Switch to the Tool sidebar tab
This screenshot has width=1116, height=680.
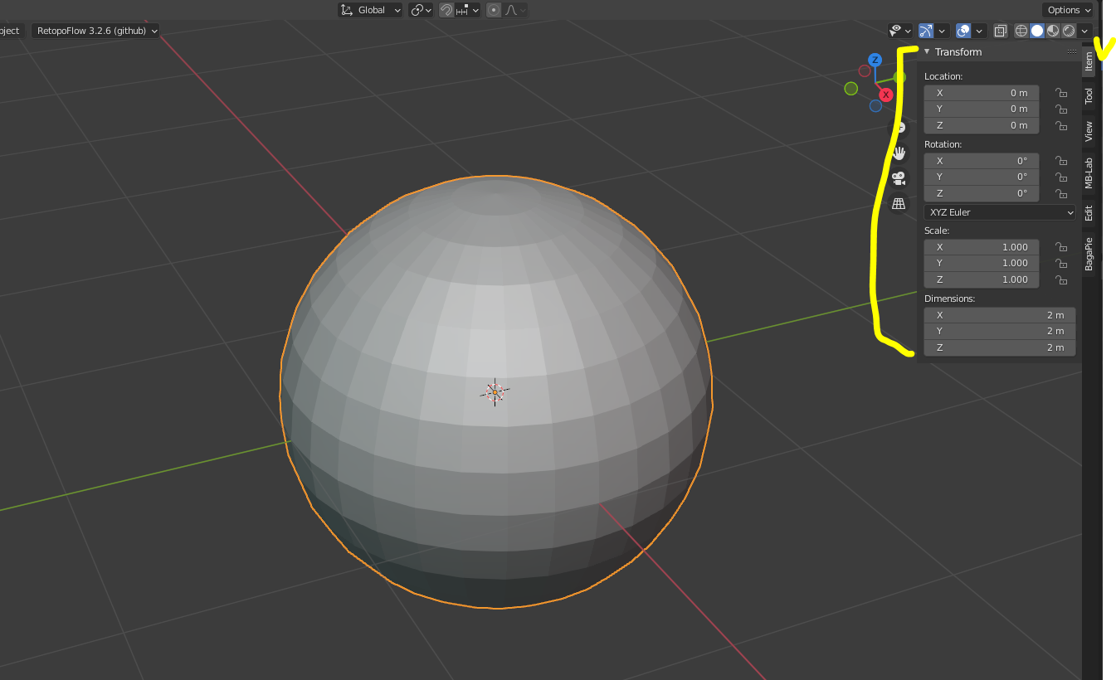1089,96
